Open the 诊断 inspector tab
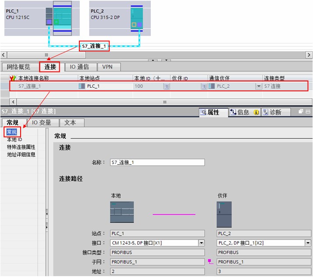The image size is (313, 277). (276, 112)
